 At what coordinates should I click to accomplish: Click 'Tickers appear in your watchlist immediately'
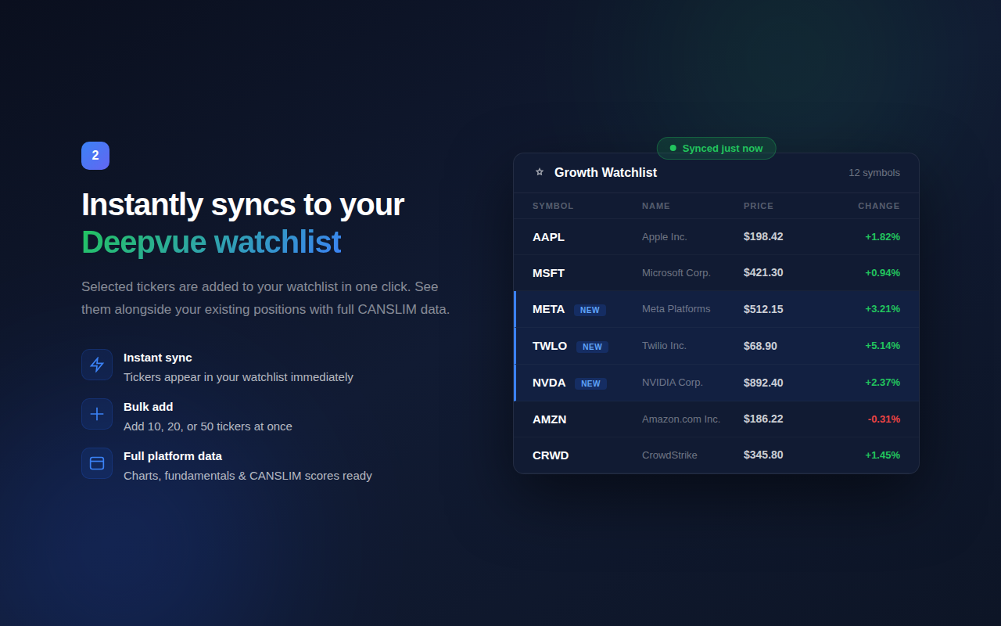coord(239,377)
